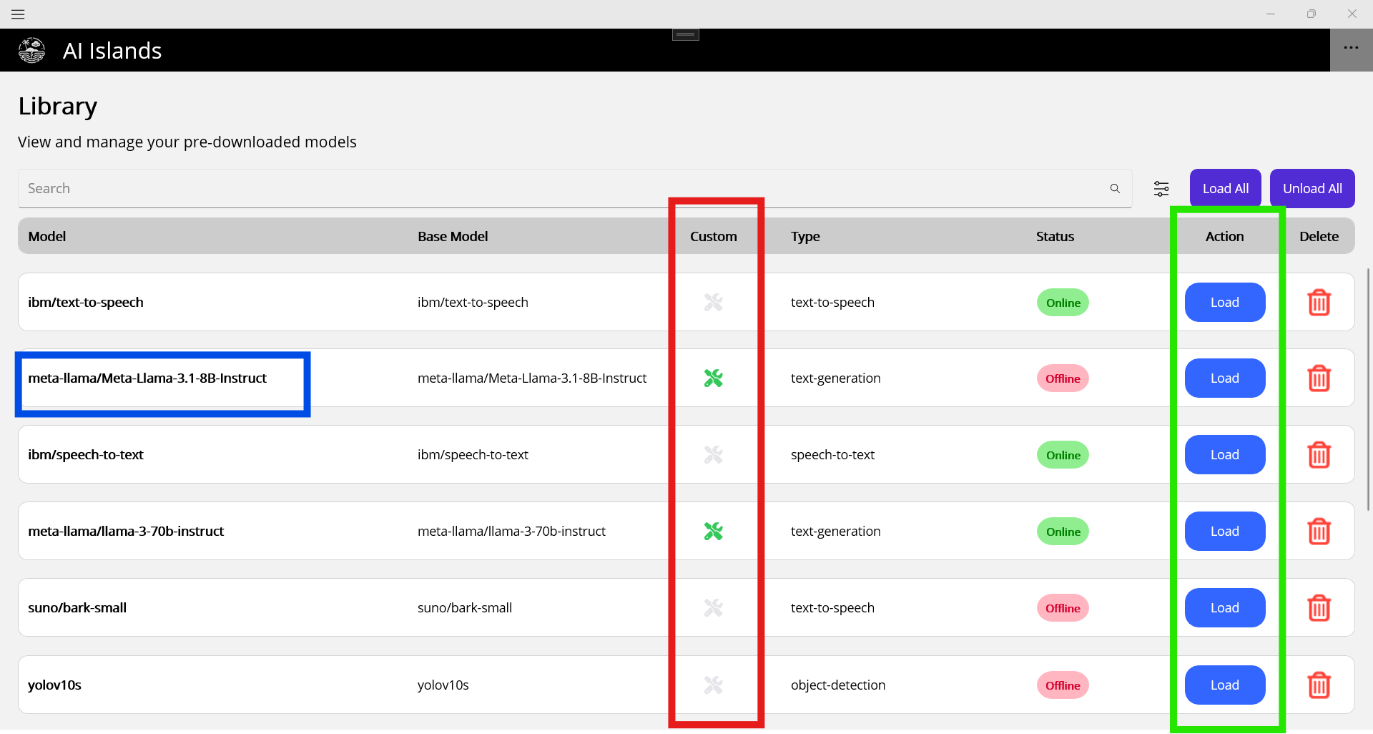This screenshot has width=1373, height=734.
Task: Load the llama-3-70b-instruct model
Action: 1225,532
